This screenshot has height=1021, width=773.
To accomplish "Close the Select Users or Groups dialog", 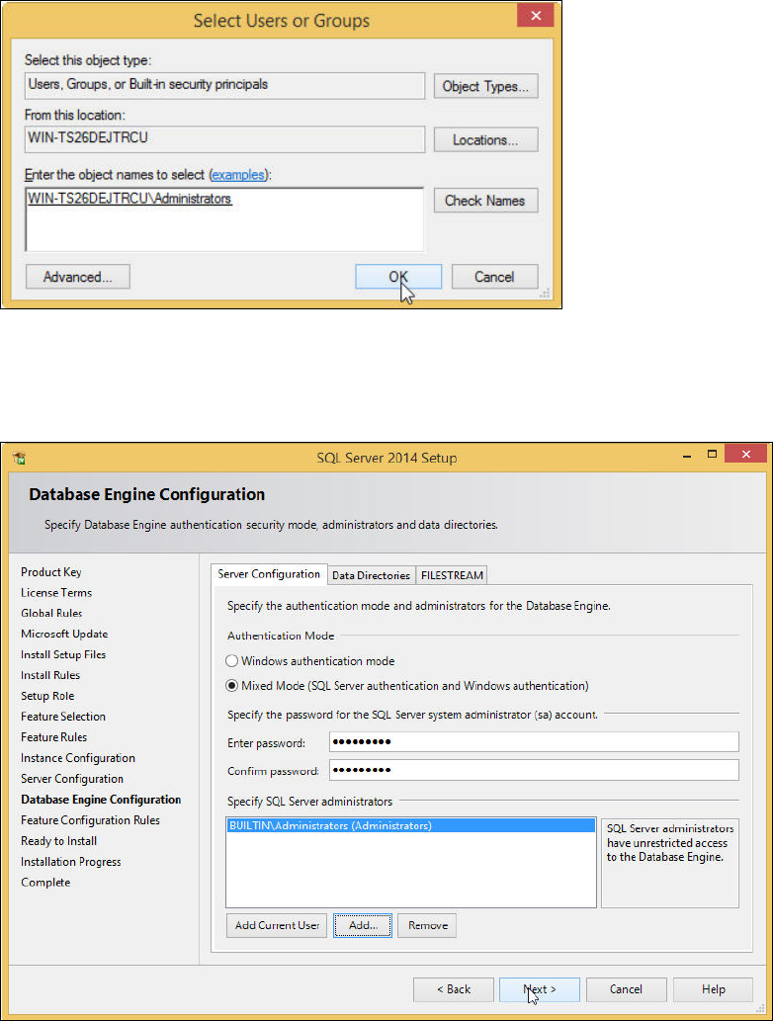I will point(536,15).
